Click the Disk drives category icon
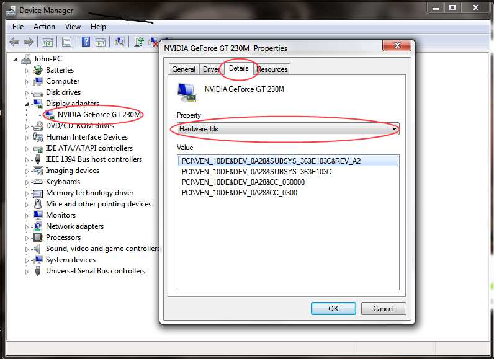The height and width of the screenshot is (359, 494). tap(37, 93)
